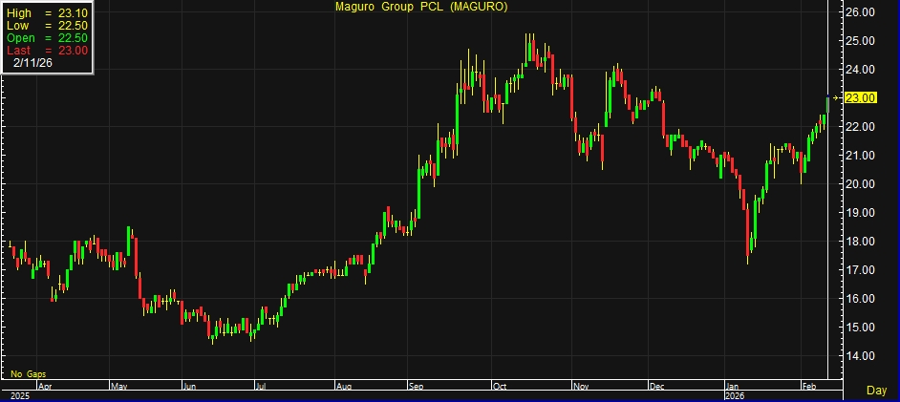
Task: Click the 20.00 price axis label
Action: click(861, 184)
